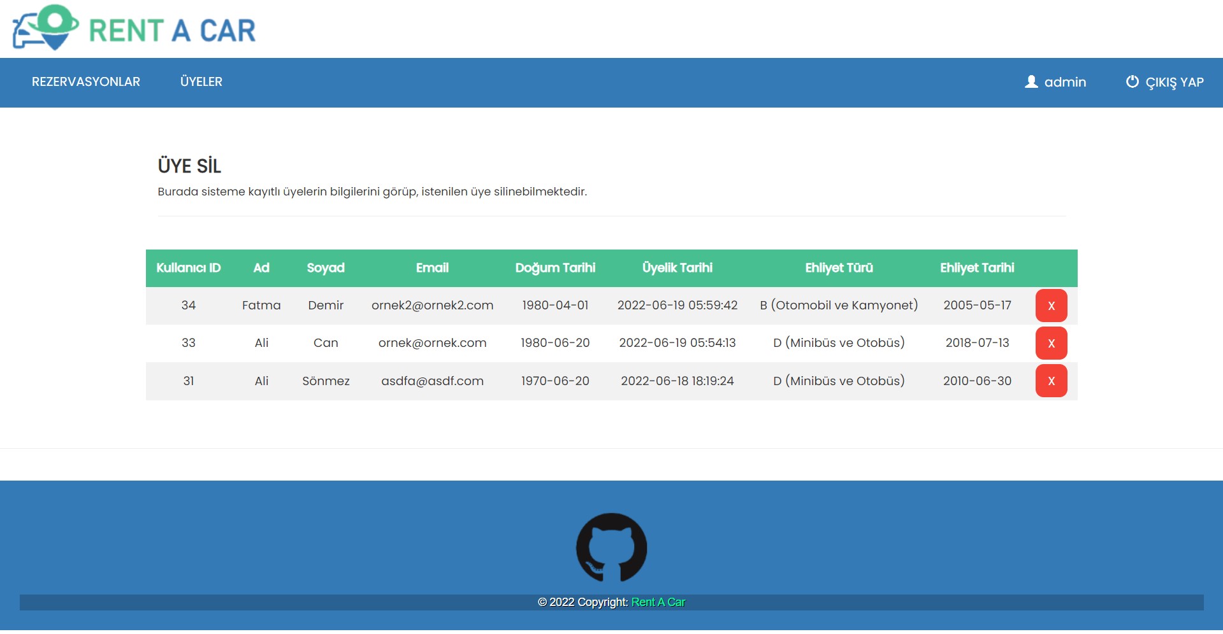This screenshot has height=634, width=1223.
Task: Click user ID 34 cell
Action: (189, 306)
